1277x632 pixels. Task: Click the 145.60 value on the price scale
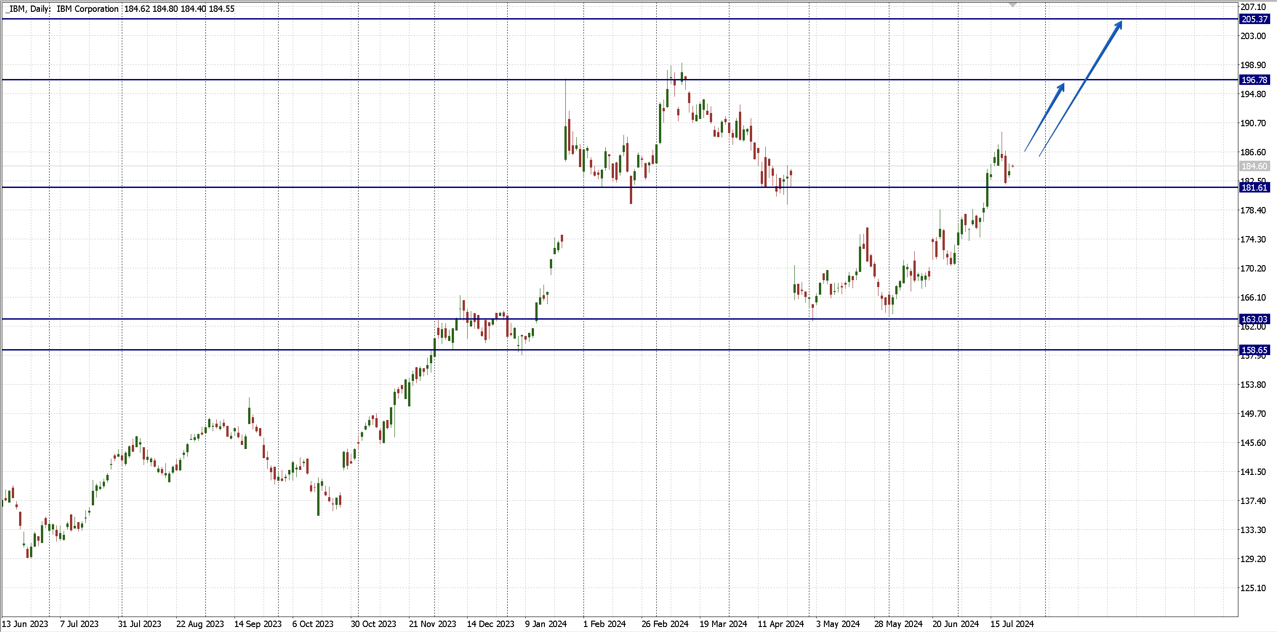(x=1253, y=443)
